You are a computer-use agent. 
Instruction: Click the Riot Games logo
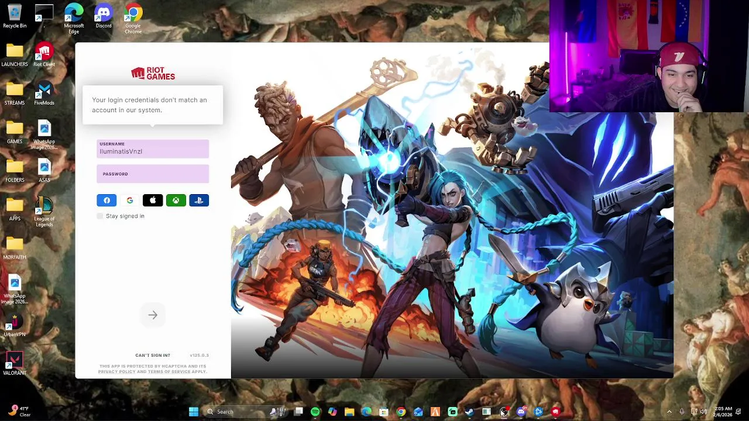153,73
